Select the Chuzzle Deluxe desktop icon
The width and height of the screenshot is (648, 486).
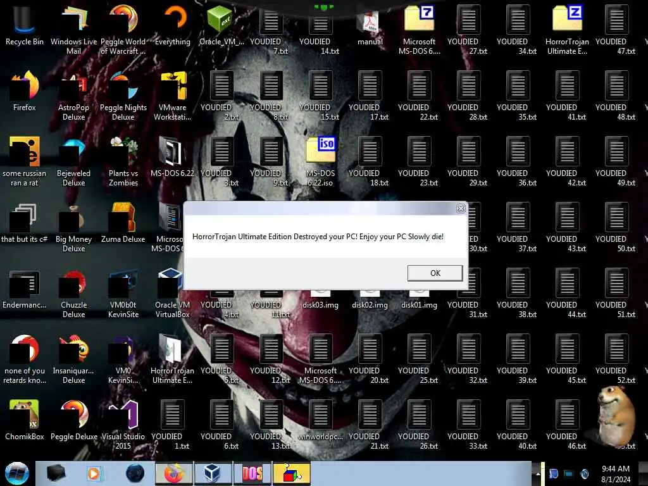[73, 294]
